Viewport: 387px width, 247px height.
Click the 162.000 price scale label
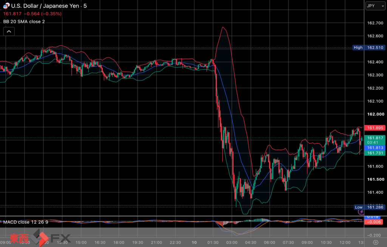tap(376, 114)
